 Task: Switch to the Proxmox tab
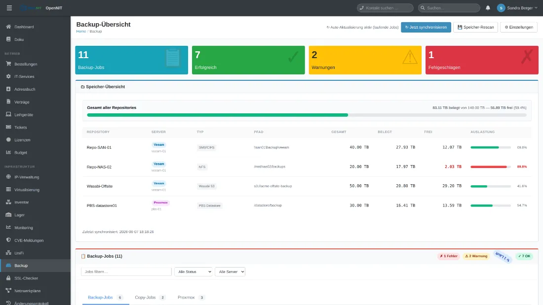point(191,298)
